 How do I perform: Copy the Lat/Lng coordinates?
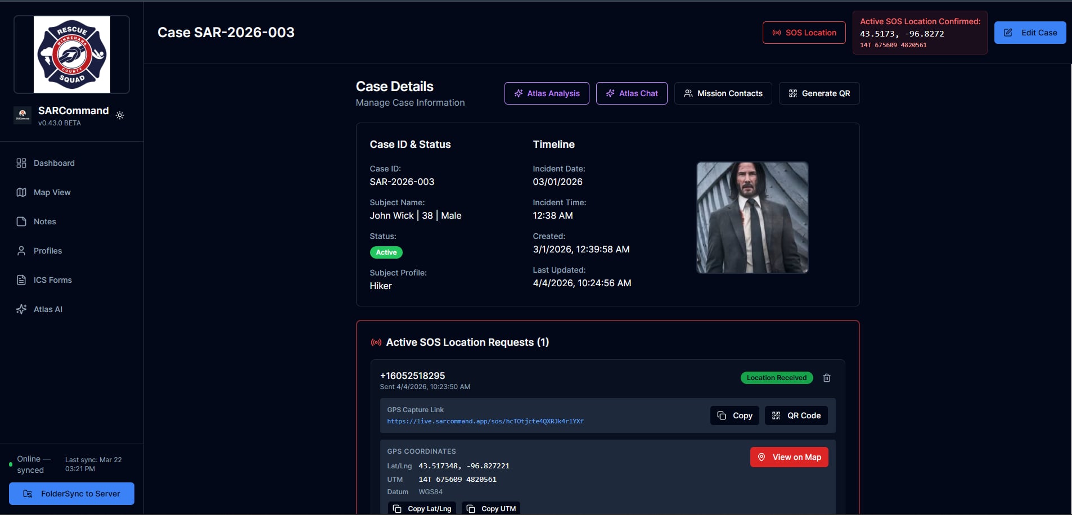pos(422,508)
